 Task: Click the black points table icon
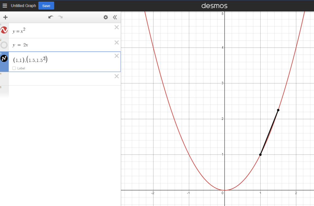[4, 59]
